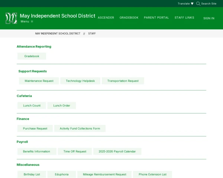This screenshot has width=223, height=178.
Task: Open Parent Portal in navigation bar
Action: point(156,18)
